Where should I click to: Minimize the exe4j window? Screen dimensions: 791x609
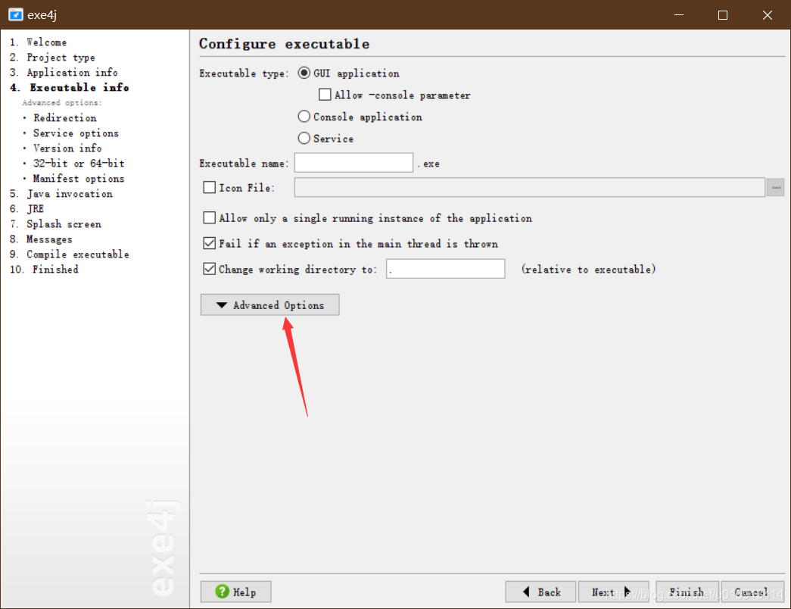pos(679,14)
